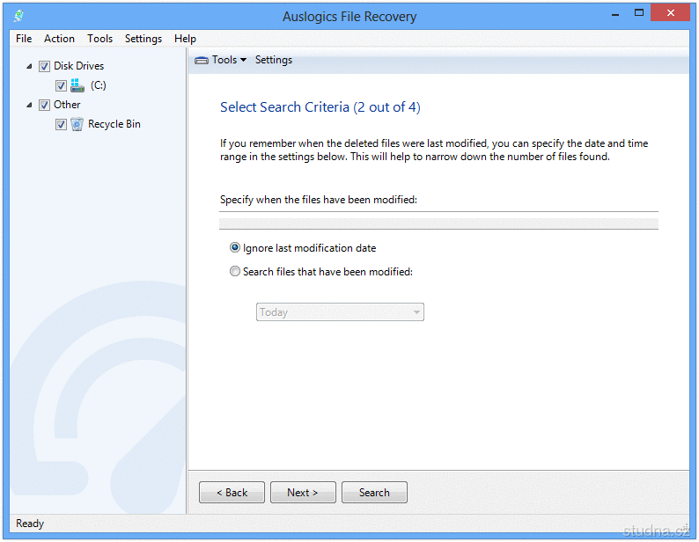699x542 pixels.
Task: Click Settings in the toolbar
Action: pyautogui.click(x=274, y=60)
